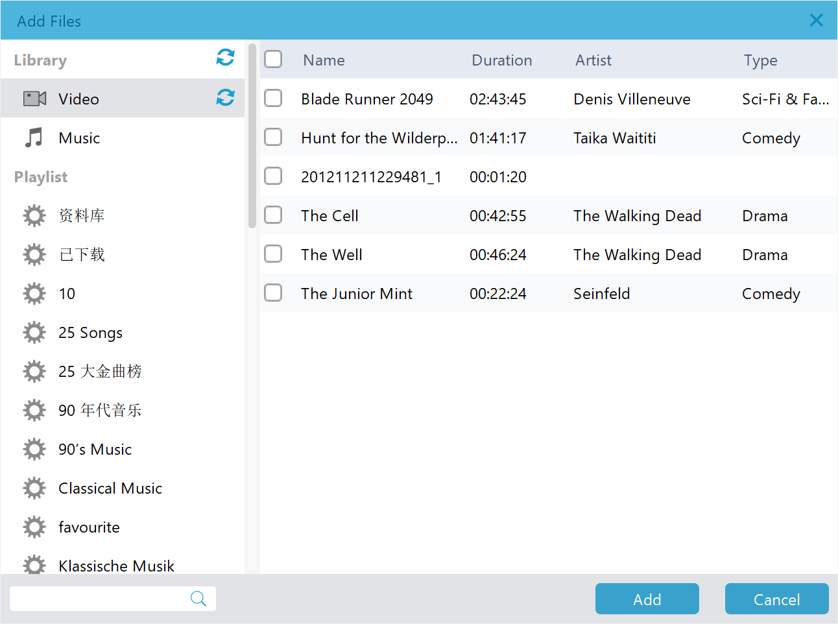Click the music note icon
The width and height of the screenshot is (838, 624).
click(34, 138)
